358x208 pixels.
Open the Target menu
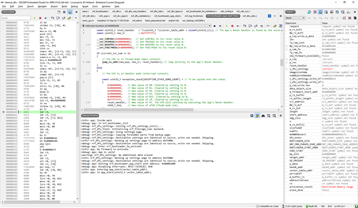point(85,6)
